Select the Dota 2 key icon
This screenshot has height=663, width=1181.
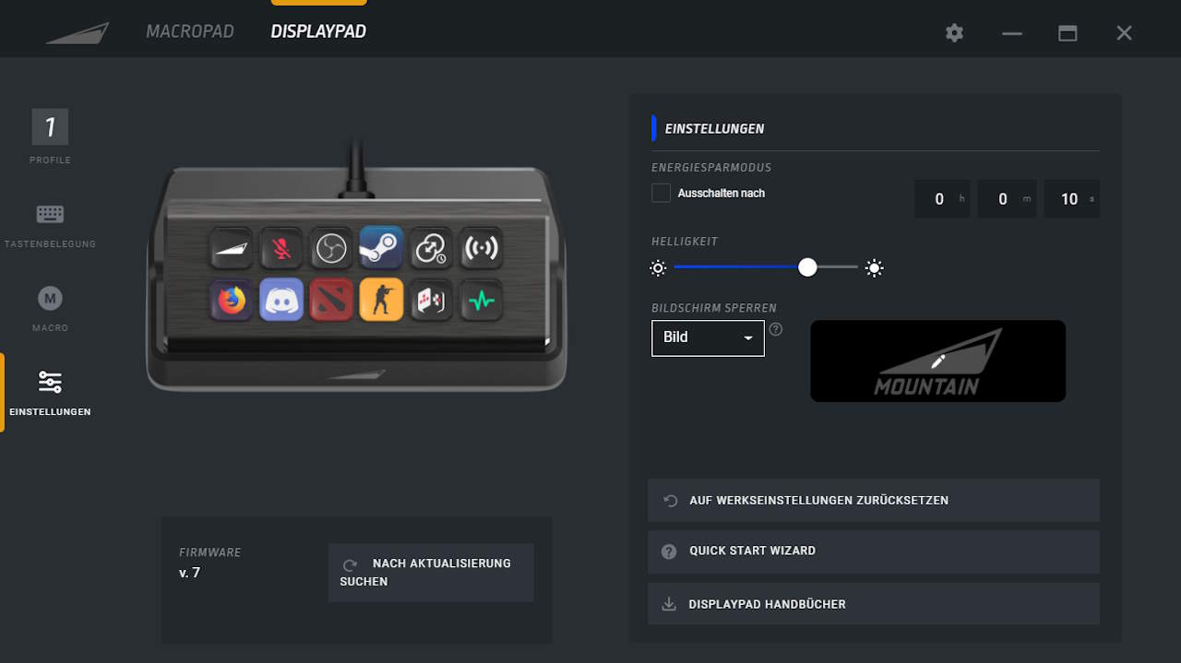[331, 300]
